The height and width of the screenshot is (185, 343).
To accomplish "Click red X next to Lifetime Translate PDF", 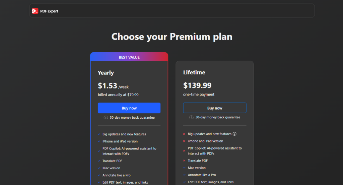I will (x=184, y=161).
